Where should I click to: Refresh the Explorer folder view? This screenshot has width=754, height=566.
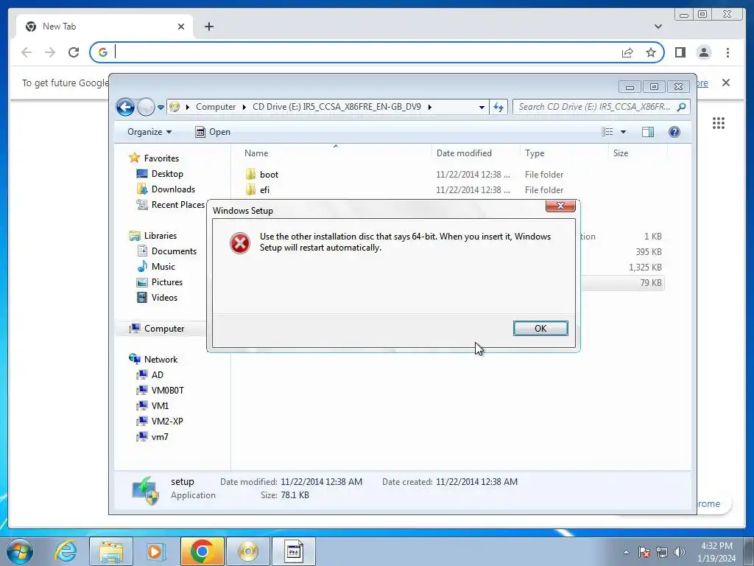(498, 108)
